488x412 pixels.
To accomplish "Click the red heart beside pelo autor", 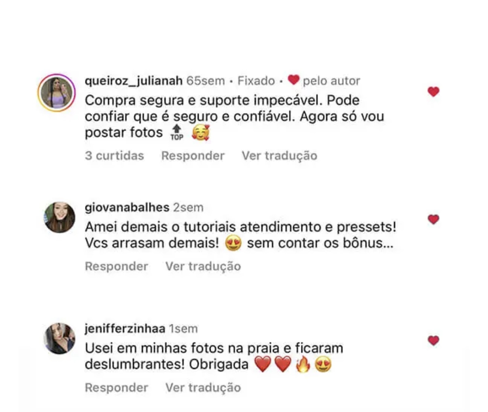I will click(293, 80).
